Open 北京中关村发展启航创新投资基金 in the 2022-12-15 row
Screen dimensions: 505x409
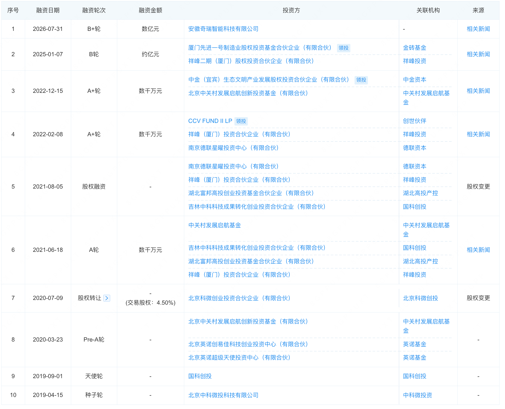(x=248, y=93)
